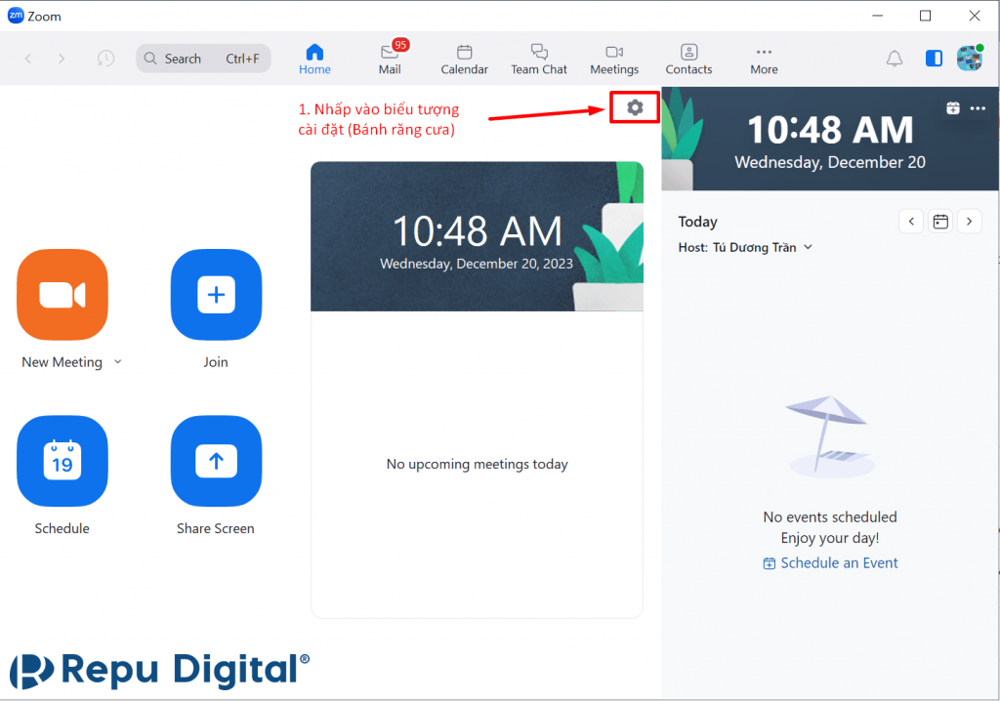
Task: Click the Schedule an Event link
Action: pyautogui.click(x=831, y=563)
